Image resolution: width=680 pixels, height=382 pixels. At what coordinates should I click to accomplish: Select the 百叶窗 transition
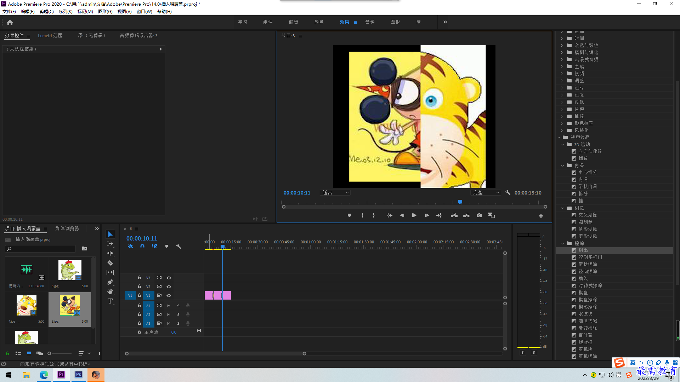(x=585, y=335)
